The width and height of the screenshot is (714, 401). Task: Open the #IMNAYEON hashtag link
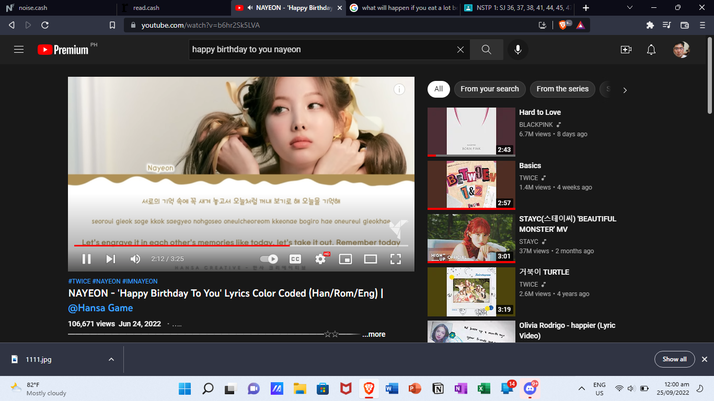140,281
